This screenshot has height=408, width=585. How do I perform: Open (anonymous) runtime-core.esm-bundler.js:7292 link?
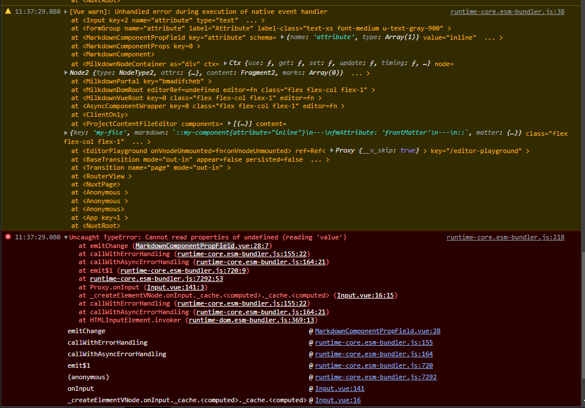[375, 377]
